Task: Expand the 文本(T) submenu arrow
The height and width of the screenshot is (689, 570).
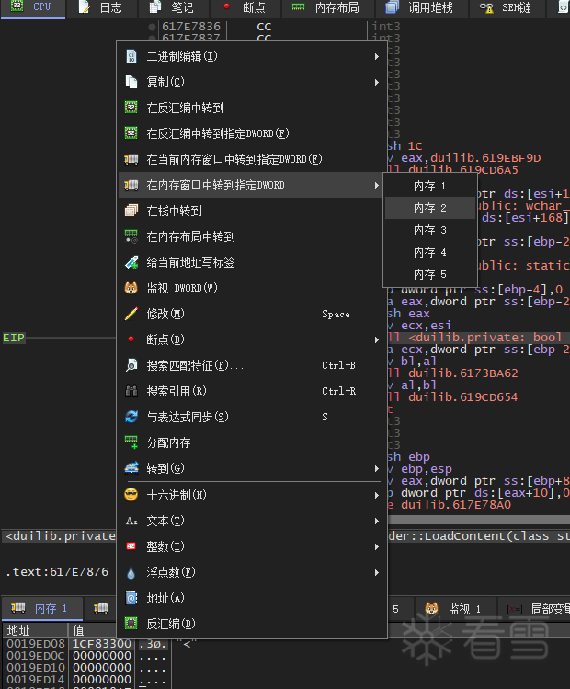Action: pos(377,521)
